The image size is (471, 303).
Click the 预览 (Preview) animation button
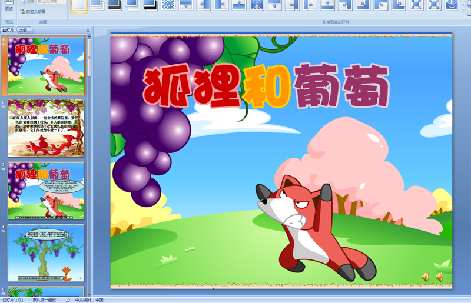coord(8,7)
